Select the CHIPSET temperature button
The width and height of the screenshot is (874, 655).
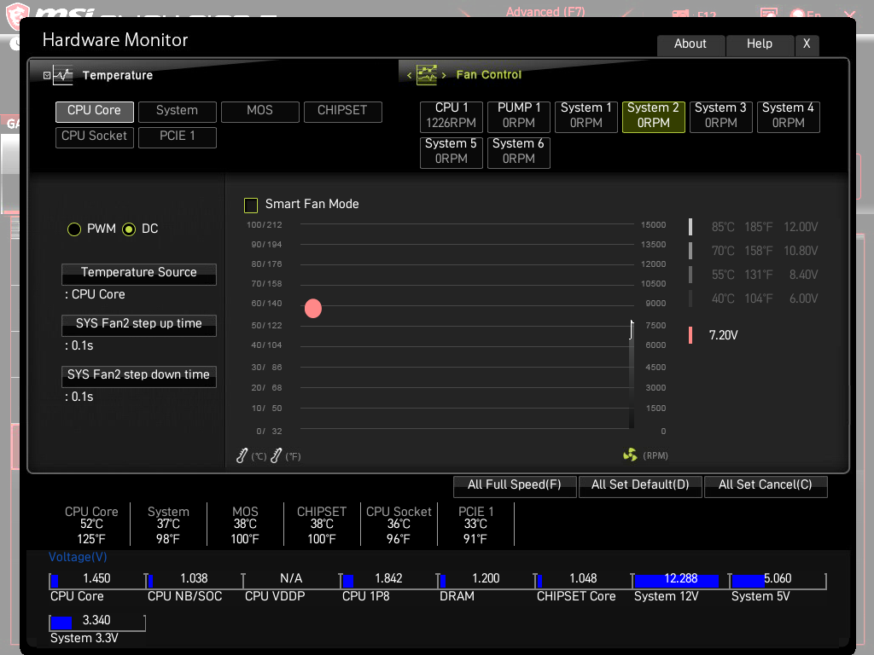pos(343,111)
